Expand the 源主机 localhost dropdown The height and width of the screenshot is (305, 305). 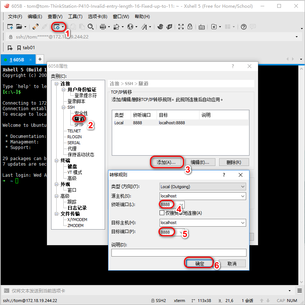[x=242, y=196]
